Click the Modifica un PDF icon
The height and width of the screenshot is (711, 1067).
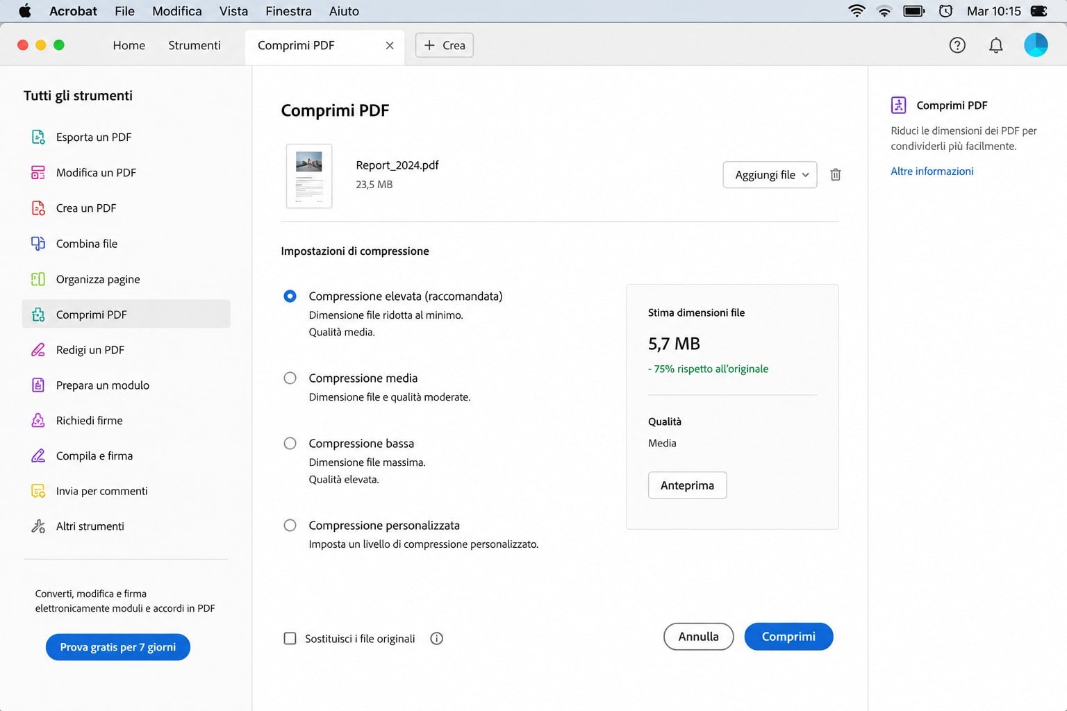coord(38,172)
